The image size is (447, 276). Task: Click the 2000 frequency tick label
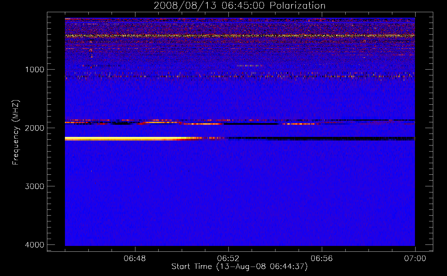[x=35, y=128]
